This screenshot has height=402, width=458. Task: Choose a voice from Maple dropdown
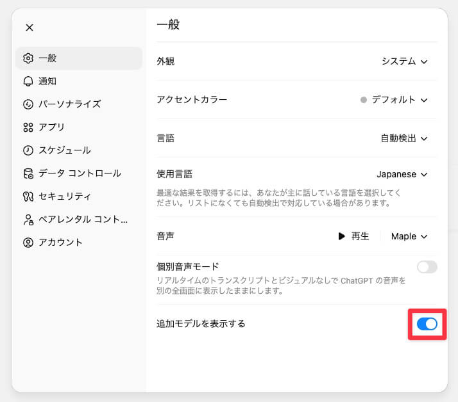click(409, 236)
